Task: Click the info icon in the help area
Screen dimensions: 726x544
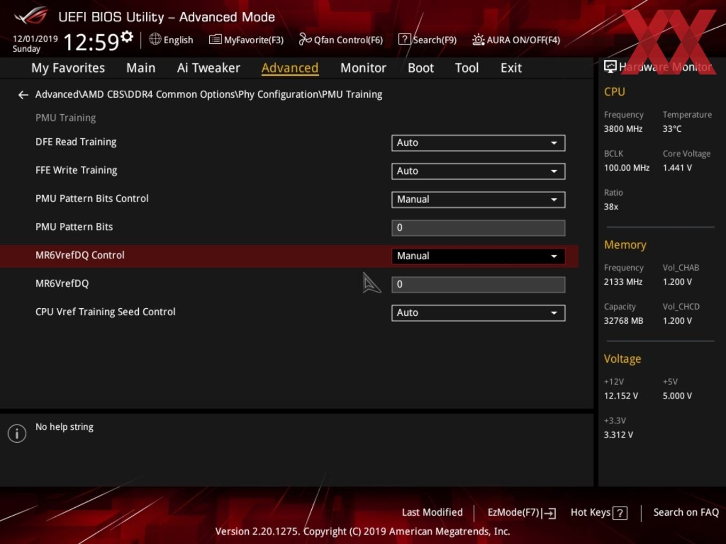Action: tap(17, 433)
